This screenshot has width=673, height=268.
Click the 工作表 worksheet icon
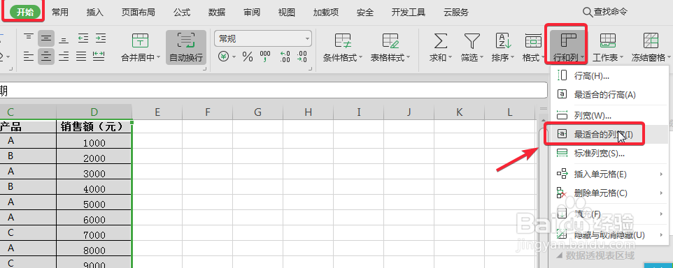(608, 40)
